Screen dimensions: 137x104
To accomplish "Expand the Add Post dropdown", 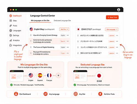I will click(x=64, y=29).
